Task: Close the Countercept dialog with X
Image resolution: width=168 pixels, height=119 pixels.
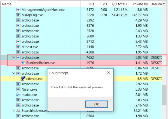Action: [108, 73]
